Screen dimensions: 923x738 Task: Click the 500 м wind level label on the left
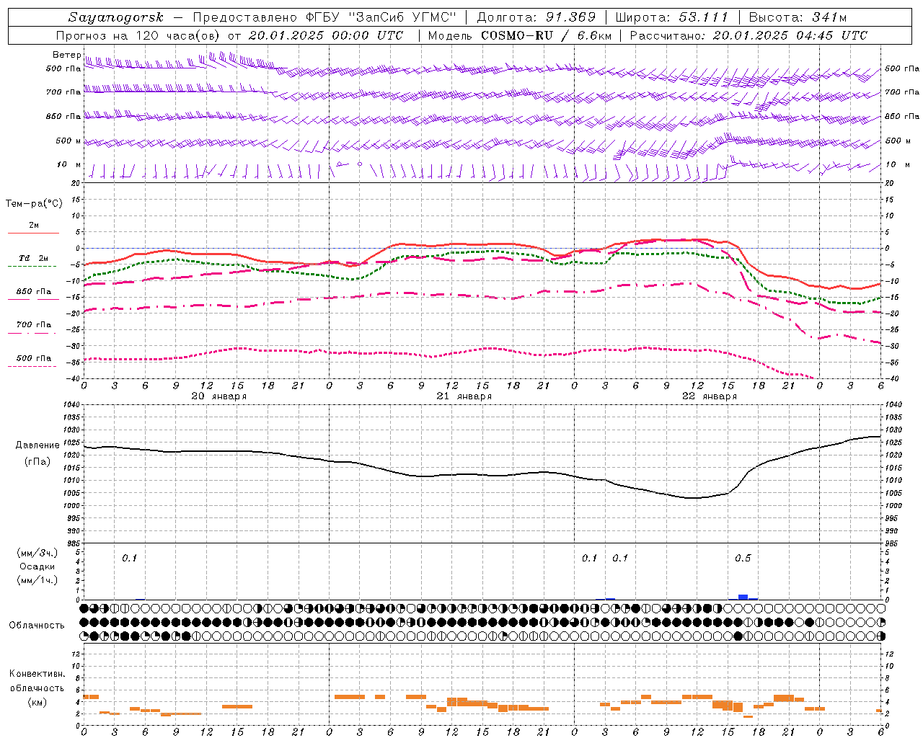tap(69, 141)
